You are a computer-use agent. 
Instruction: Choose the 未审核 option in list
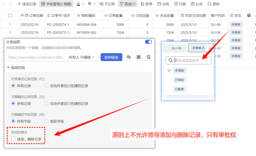[x=180, y=70]
